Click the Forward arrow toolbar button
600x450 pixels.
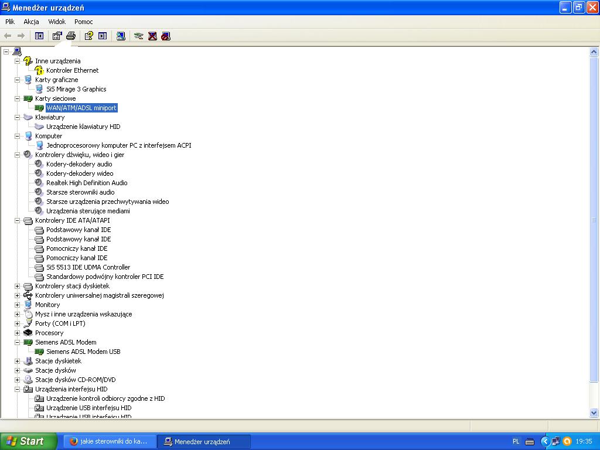[21, 36]
